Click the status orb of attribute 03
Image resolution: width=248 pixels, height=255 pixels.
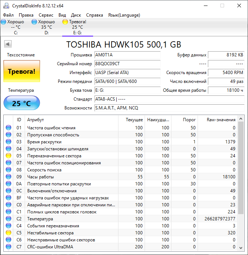[x=8, y=142]
